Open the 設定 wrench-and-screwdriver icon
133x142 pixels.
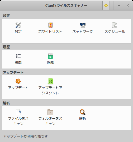click(18, 25)
